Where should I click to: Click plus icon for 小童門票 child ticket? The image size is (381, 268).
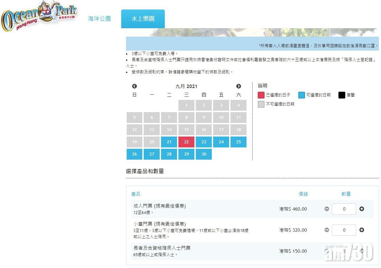pos(362,230)
